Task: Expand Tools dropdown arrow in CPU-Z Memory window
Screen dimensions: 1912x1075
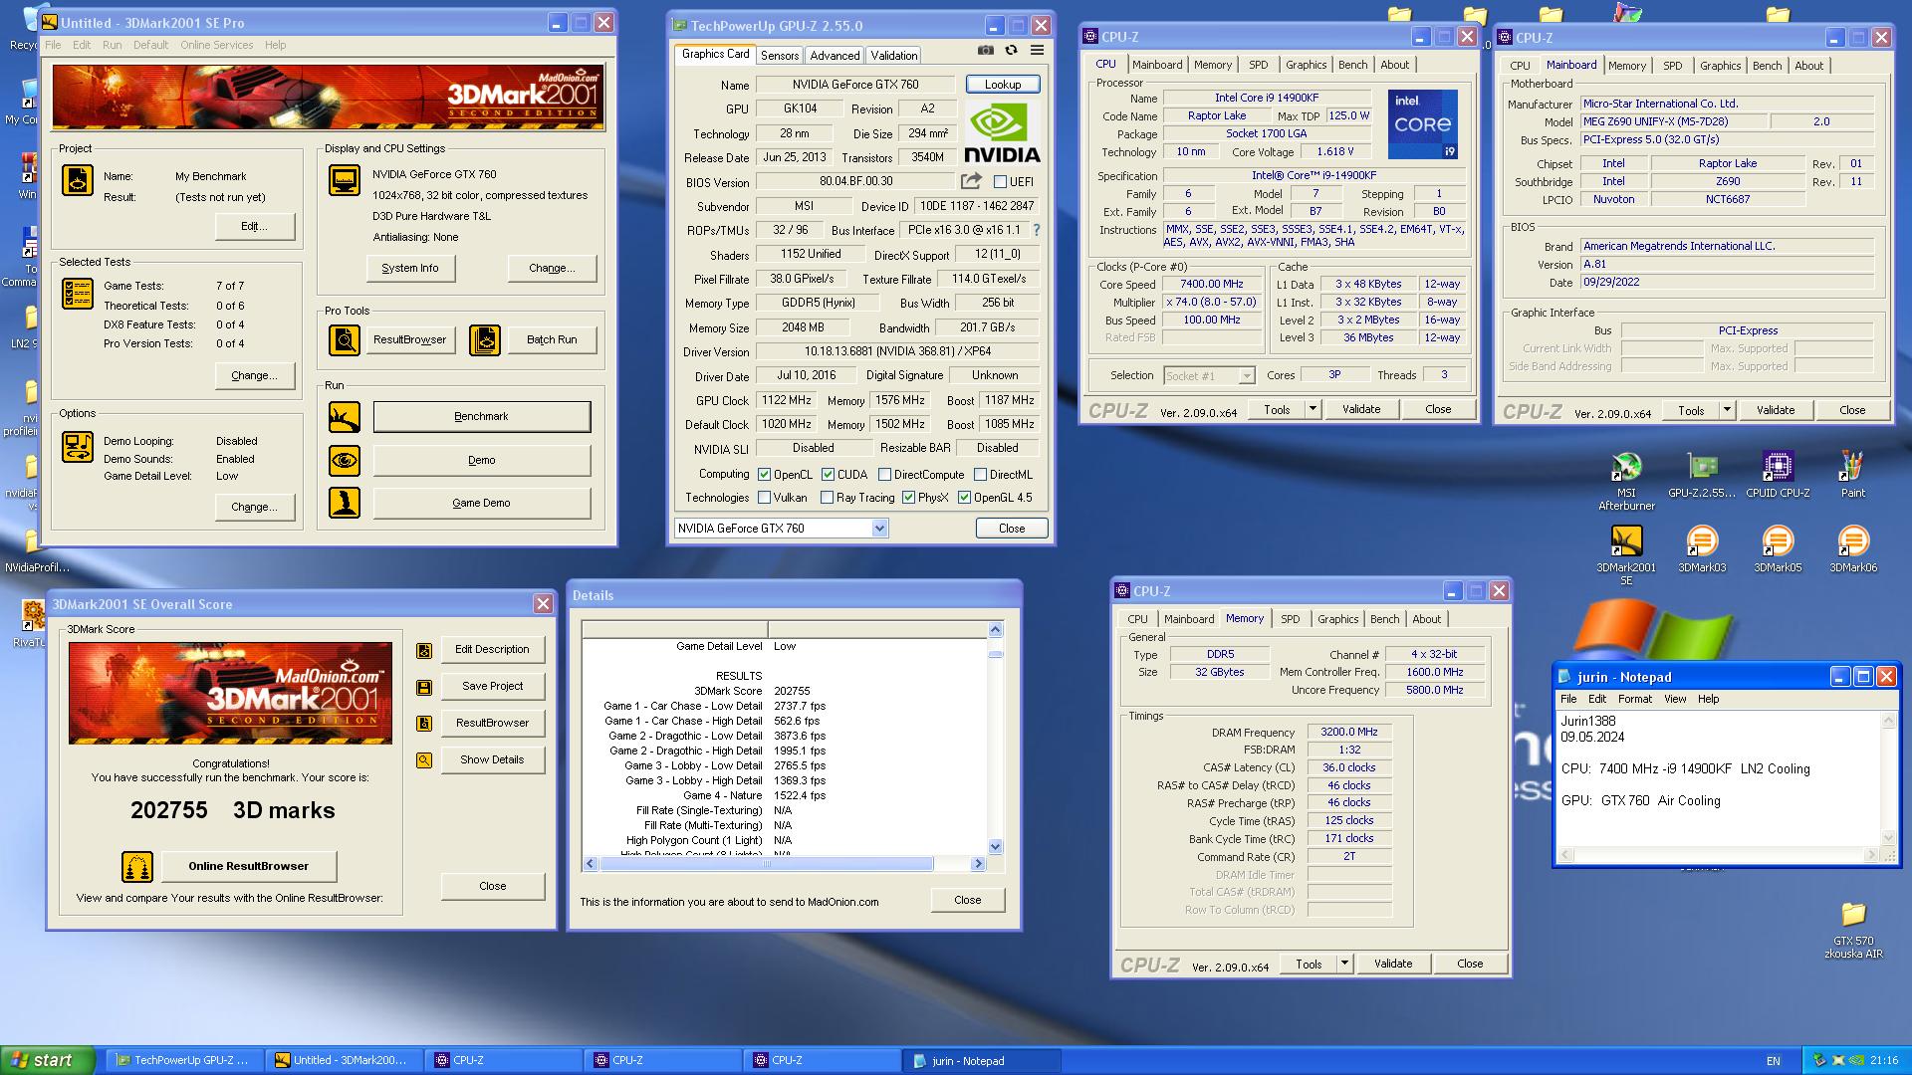Action: click(1344, 964)
